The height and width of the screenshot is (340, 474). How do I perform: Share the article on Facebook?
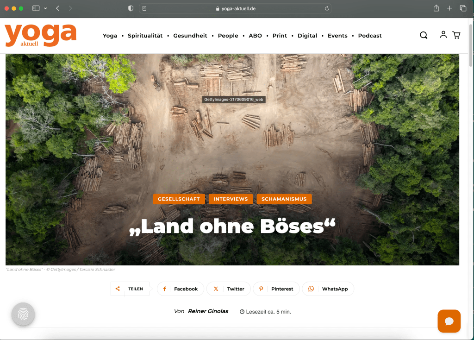(x=181, y=289)
